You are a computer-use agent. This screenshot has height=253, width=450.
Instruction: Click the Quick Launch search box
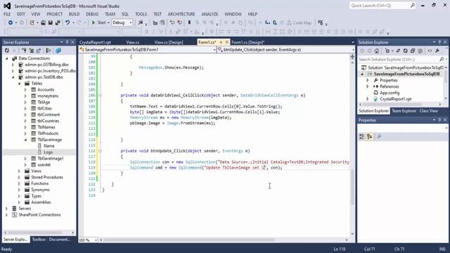point(382,6)
